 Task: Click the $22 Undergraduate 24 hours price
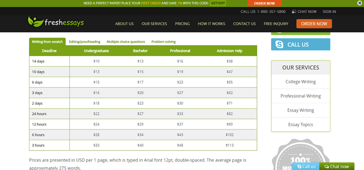point(96,114)
